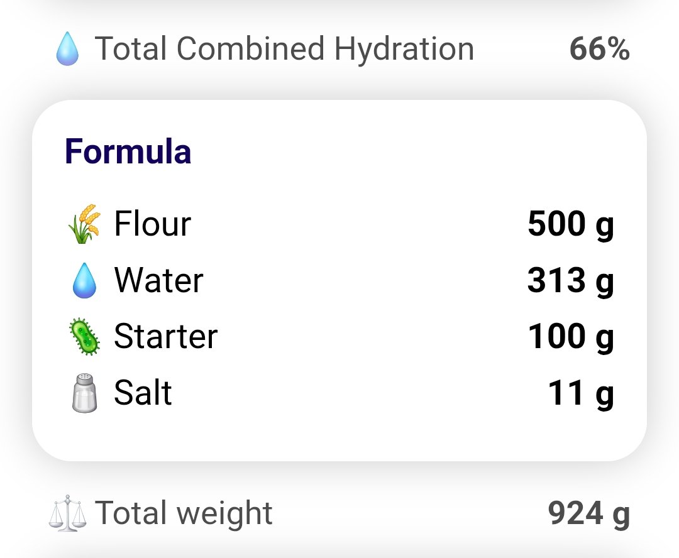Click the balance scale icon by Total weight
This screenshot has height=558, width=679.
point(67,513)
